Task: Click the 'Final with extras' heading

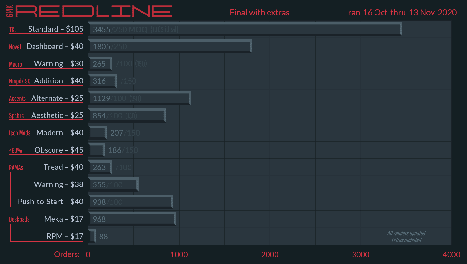Action: (x=259, y=13)
